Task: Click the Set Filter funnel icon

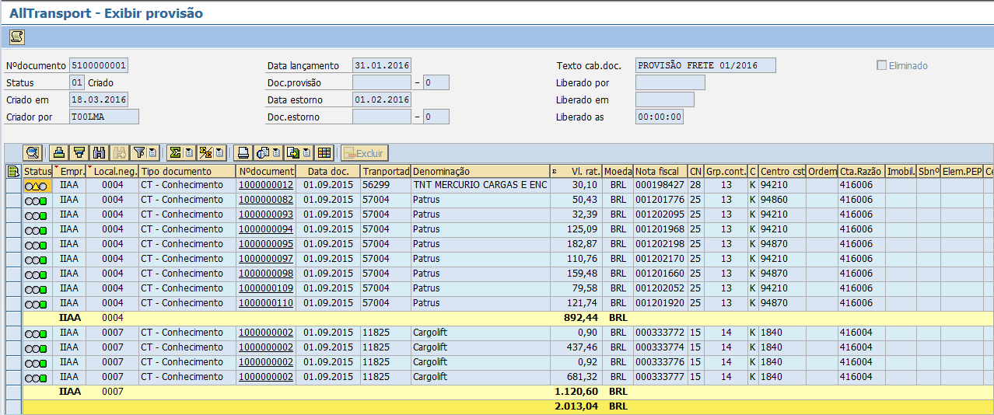Action: (139, 153)
